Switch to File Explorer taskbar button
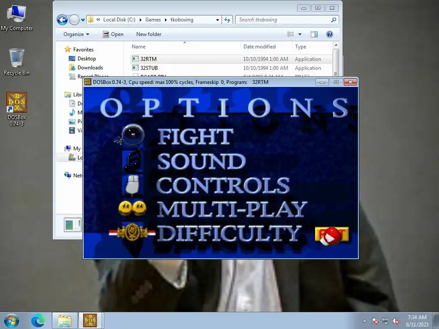Image resolution: width=439 pixels, height=329 pixels. [65, 320]
